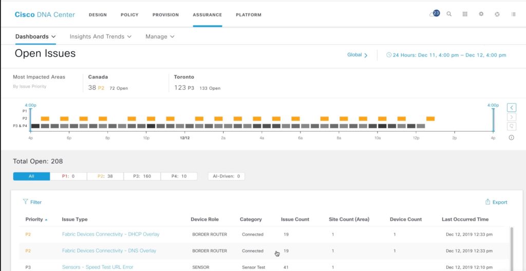Viewport: 526px width, 271px height.
Task: Go to the Platform tab
Action: coord(248,15)
